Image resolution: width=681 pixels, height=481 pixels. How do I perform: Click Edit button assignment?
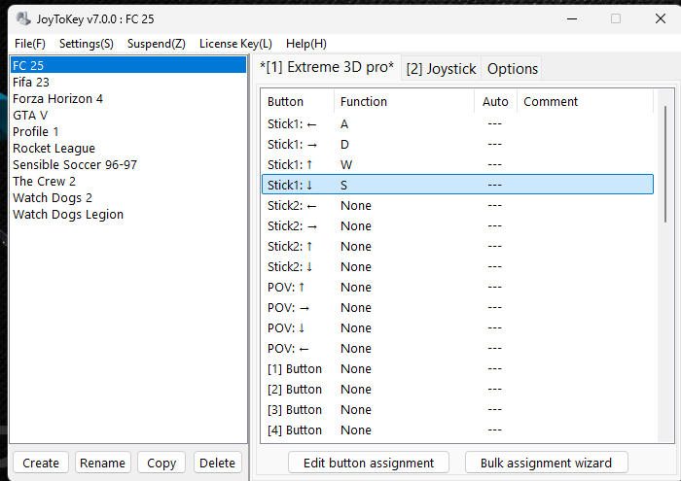point(369,463)
